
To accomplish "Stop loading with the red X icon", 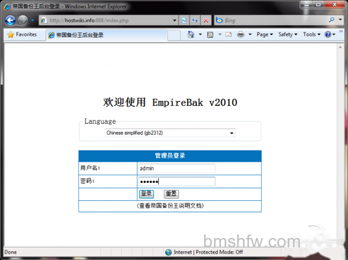I will click(x=206, y=20).
